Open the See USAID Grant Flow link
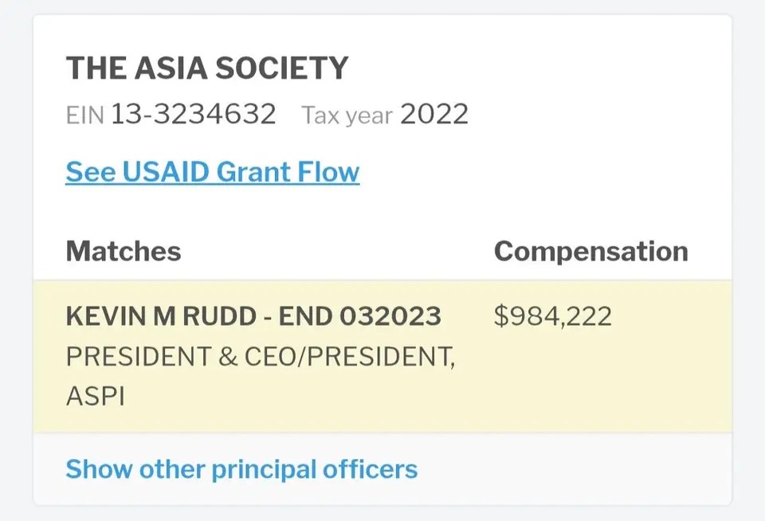The height and width of the screenshot is (521, 765). coord(213,172)
